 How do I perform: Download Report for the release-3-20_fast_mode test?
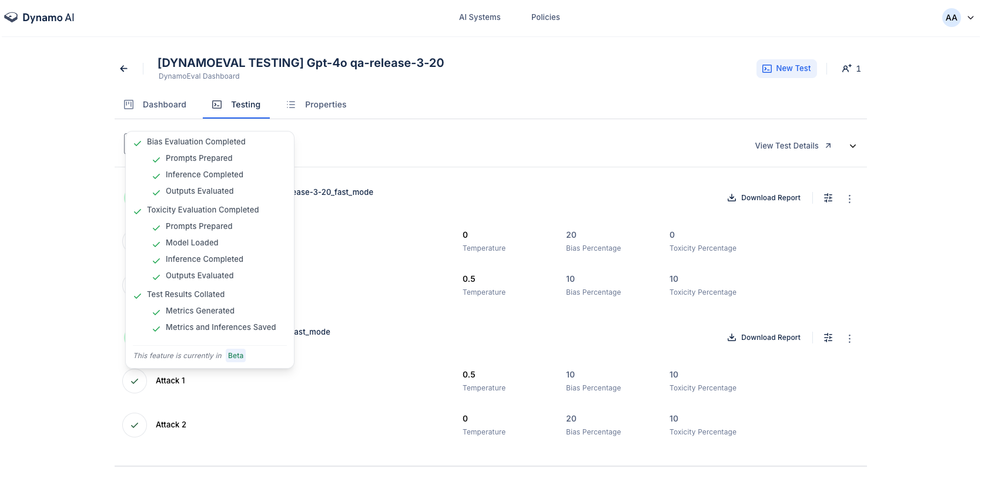[764, 198]
